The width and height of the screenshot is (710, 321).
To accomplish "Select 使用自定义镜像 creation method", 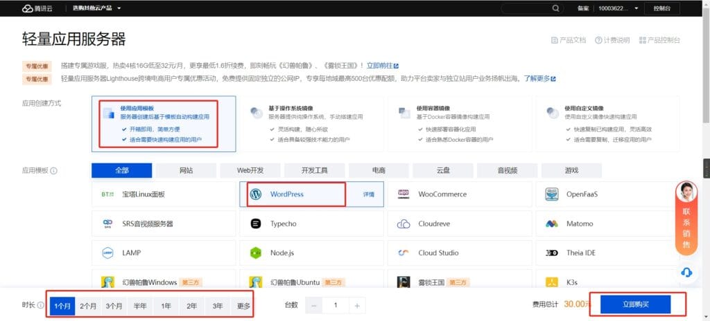I will click(x=607, y=123).
